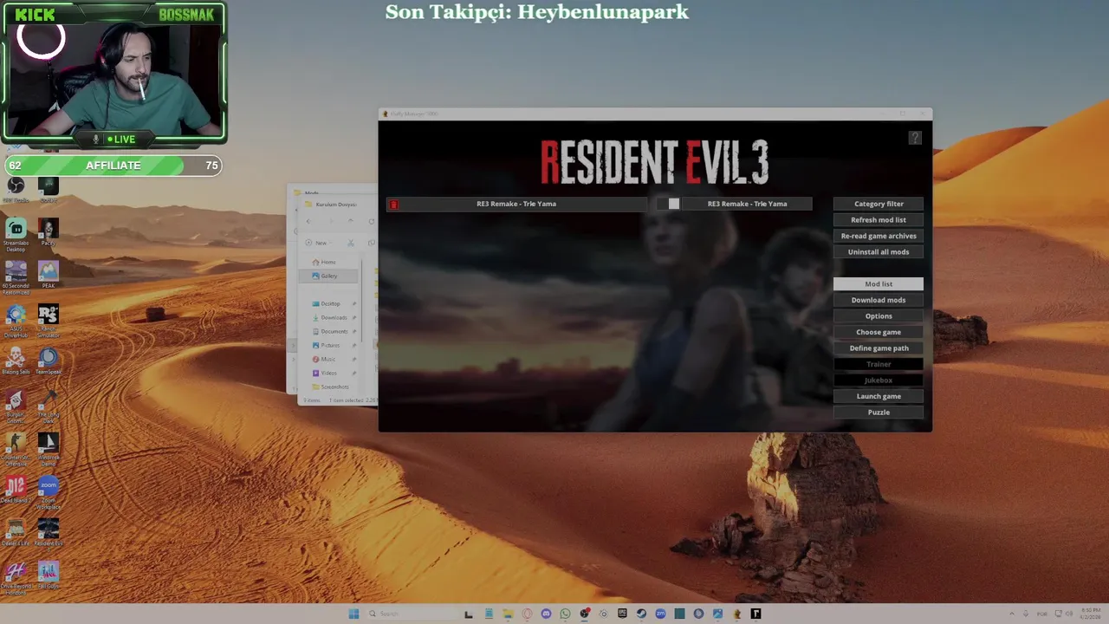Open Opera browser from the taskbar
This screenshot has width=1109, height=624.
(x=527, y=614)
